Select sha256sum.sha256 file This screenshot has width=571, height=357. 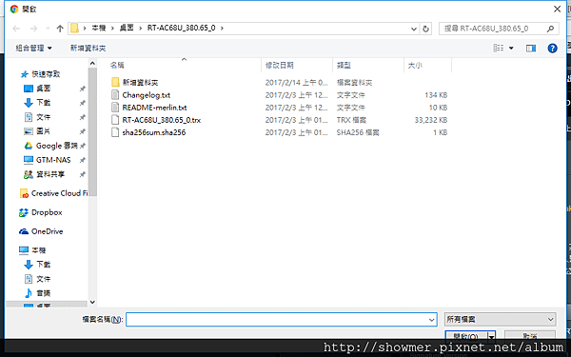tap(153, 132)
